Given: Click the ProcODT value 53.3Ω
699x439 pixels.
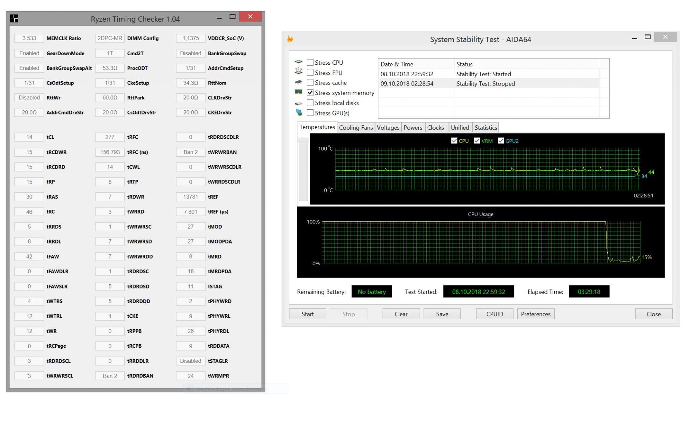Looking at the screenshot, I should 110,68.
